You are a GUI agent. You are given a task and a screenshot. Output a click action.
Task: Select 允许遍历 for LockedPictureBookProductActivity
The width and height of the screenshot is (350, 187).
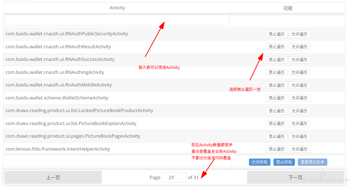click(299, 111)
